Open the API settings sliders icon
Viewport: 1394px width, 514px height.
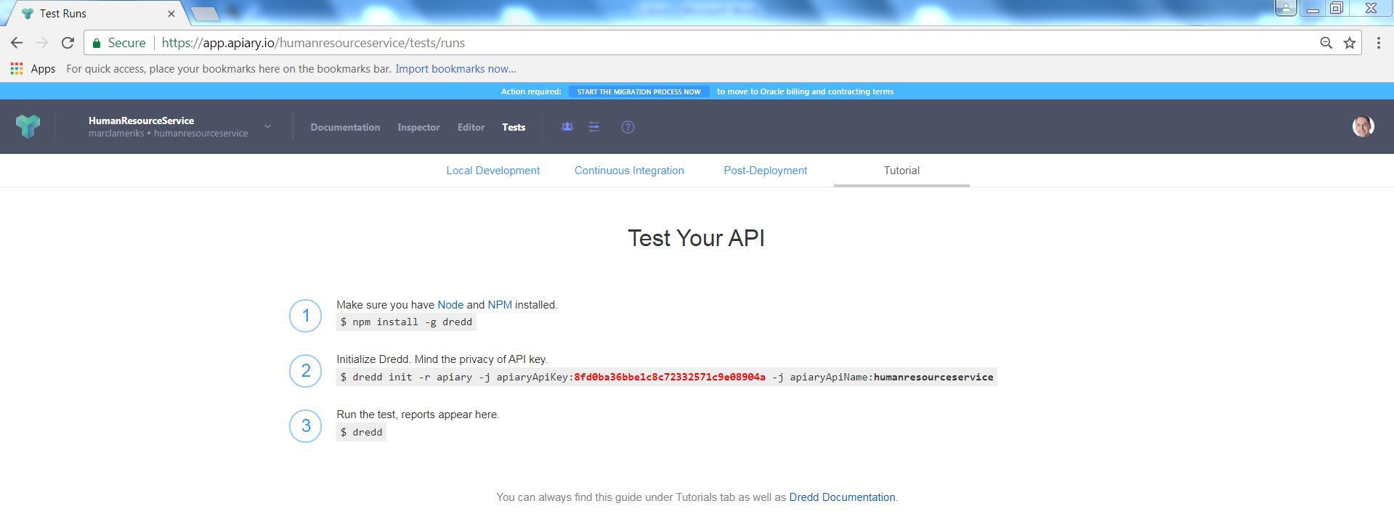click(x=594, y=127)
